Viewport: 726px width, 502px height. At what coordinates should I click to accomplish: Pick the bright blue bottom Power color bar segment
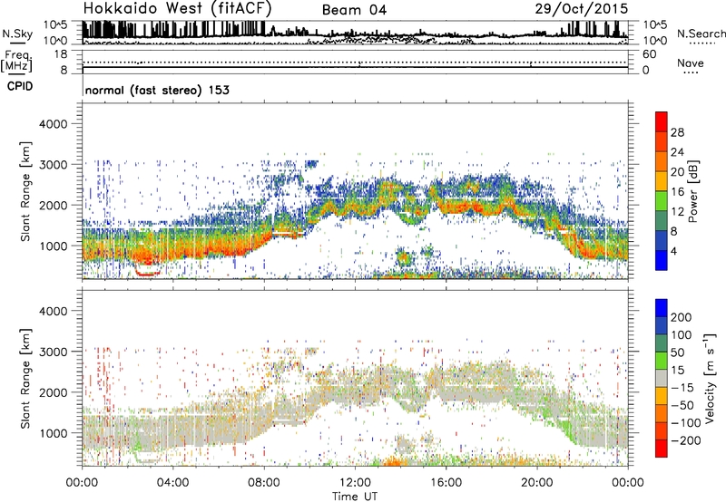662,260
